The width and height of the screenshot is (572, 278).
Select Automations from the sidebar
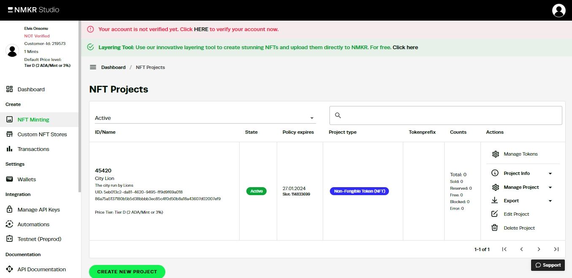tap(34, 224)
